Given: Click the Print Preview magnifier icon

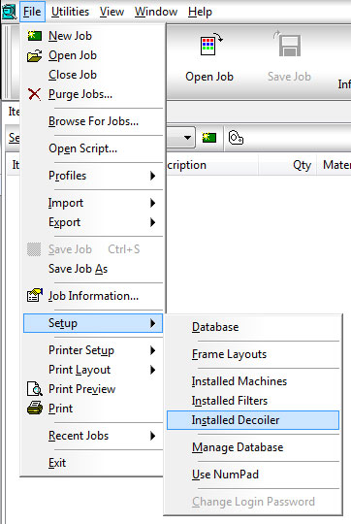Looking at the screenshot, I should pos(35,389).
